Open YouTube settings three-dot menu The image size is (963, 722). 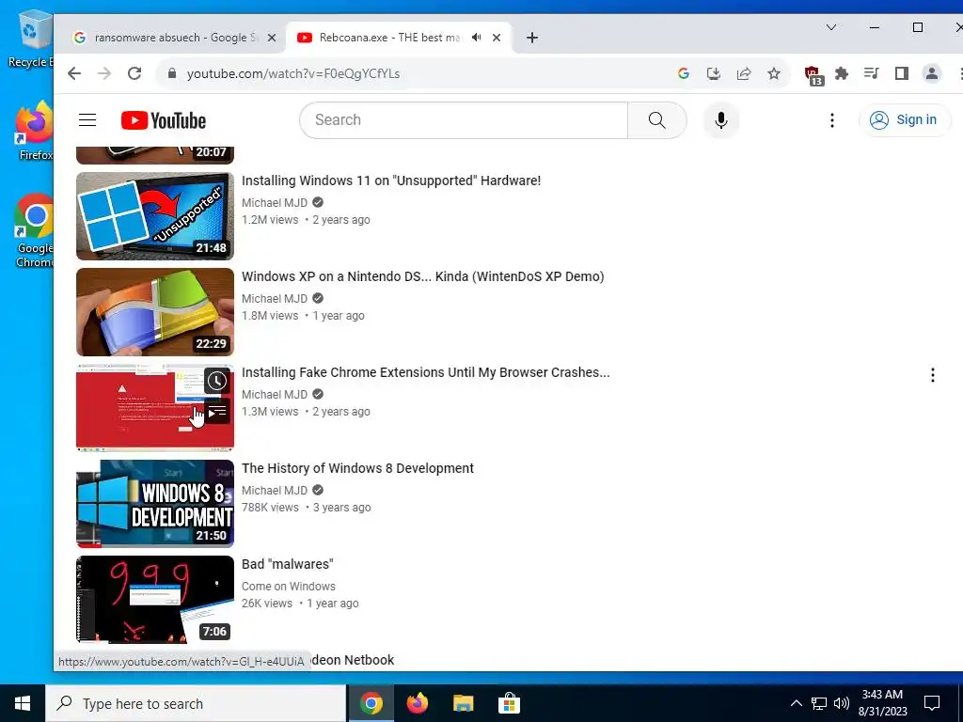[832, 120]
